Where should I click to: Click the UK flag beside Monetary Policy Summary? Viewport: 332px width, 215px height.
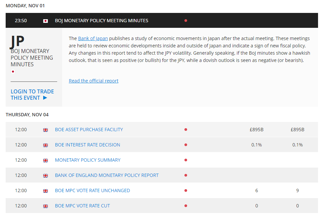click(x=46, y=160)
